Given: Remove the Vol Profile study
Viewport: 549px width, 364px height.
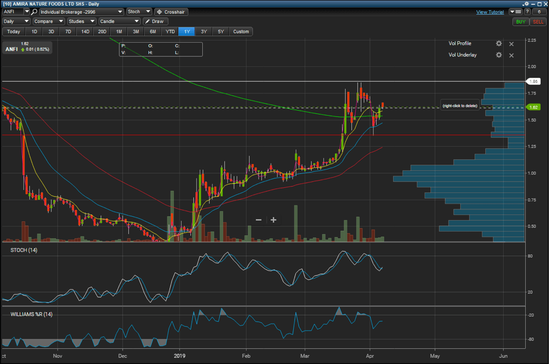Looking at the screenshot, I should [511, 44].
